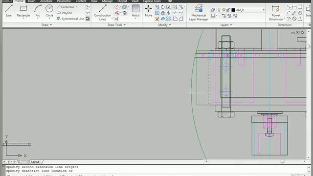Select the Arc draw tool
This screenshot has height=176, width=313.
38,11
